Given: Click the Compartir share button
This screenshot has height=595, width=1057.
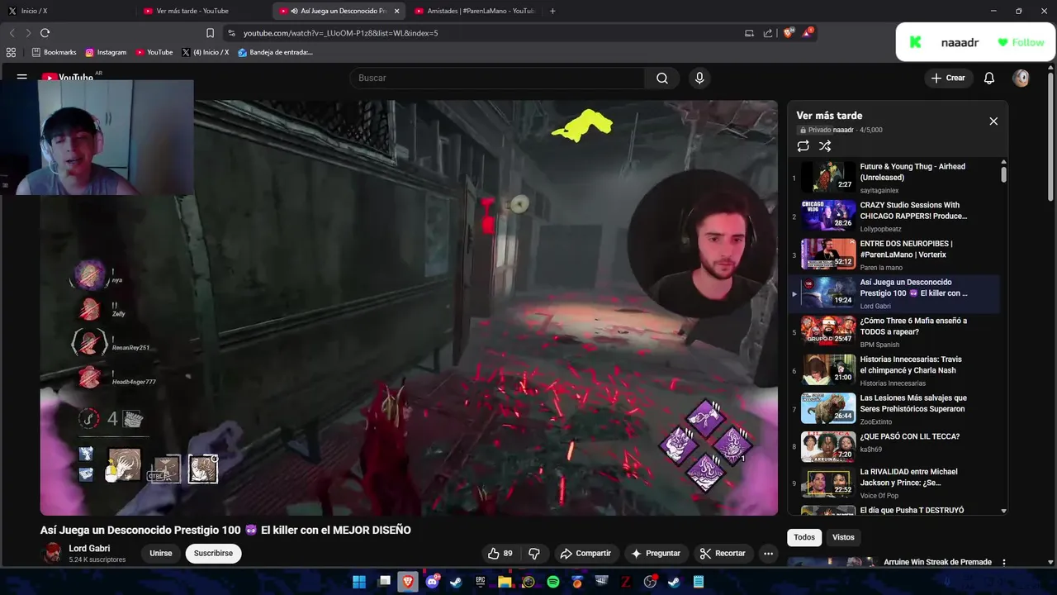Looking at the screenshot, I should 585,554.
